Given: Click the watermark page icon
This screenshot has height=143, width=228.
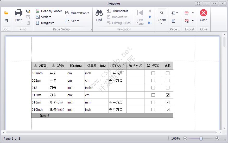Looking at the screenshot, I should click(173, 21).
